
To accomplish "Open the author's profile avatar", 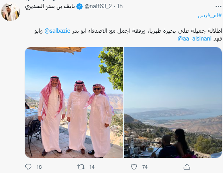I will coord(11,12).
